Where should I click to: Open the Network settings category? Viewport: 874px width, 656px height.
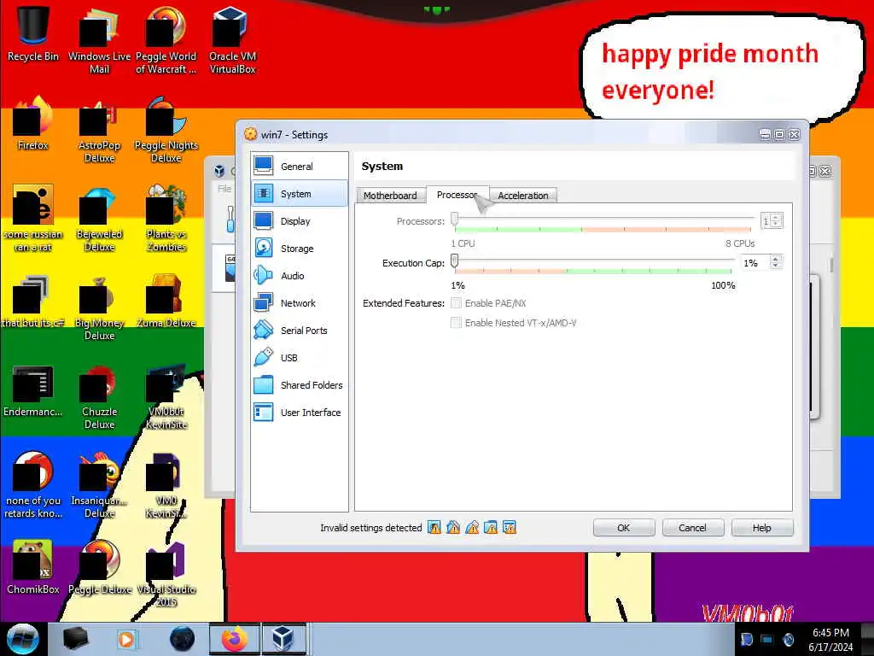point(300,303)
